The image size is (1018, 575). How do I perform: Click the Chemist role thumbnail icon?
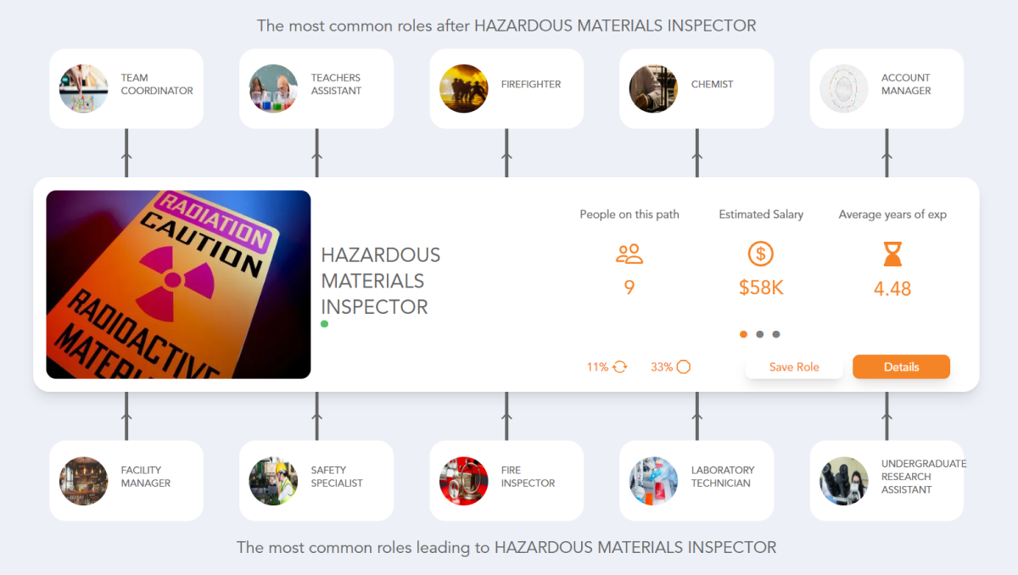point(653,87)
